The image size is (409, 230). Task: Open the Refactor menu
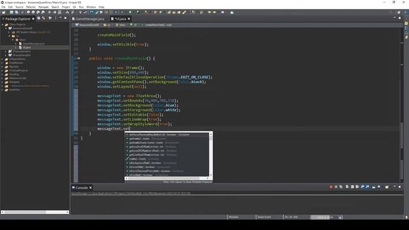point(31,7)
